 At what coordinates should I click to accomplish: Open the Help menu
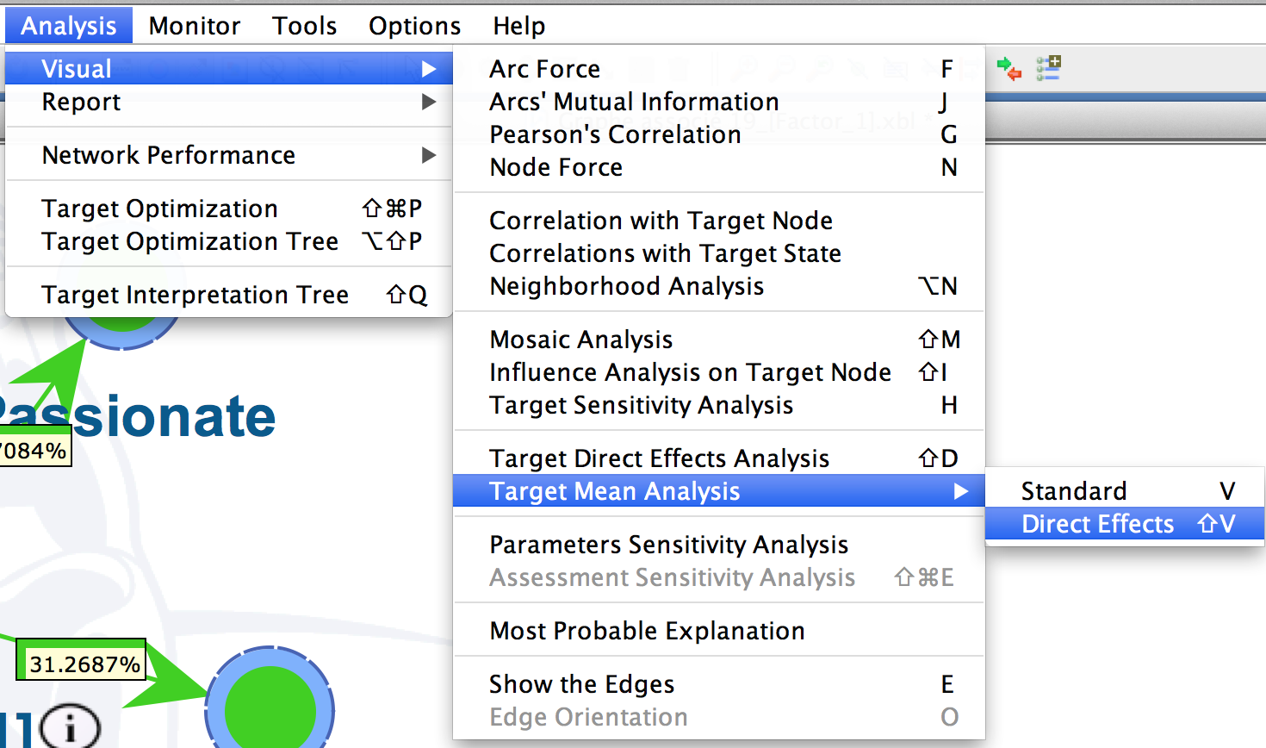519,26
